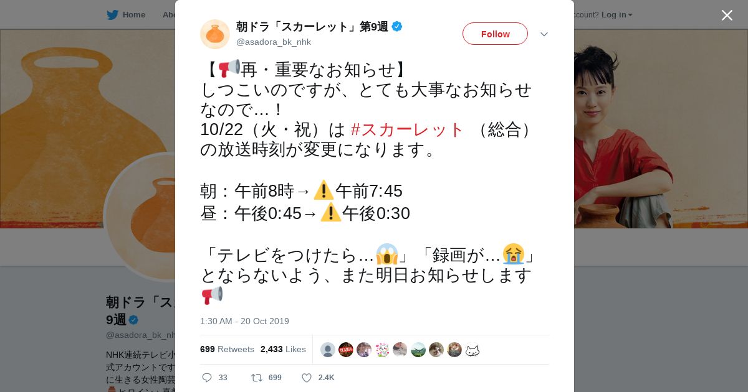
Task: Open the @asadora_bk_nhk handle link
Action: (x=274, y=42)
